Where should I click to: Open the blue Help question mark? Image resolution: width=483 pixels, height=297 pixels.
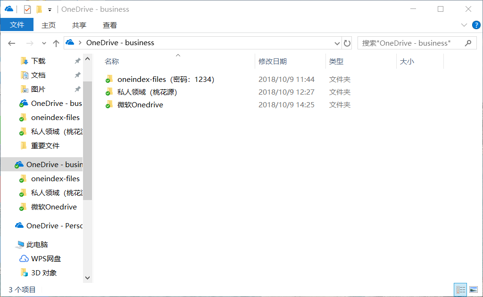coord(476,25)
